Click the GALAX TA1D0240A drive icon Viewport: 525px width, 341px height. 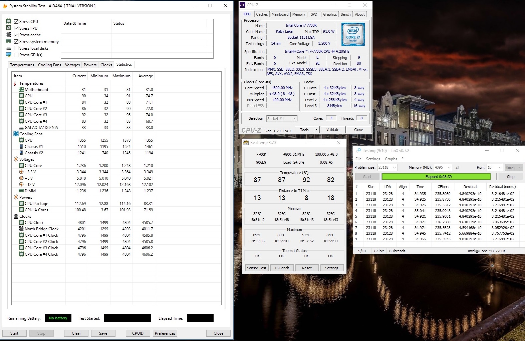[21, 128]
